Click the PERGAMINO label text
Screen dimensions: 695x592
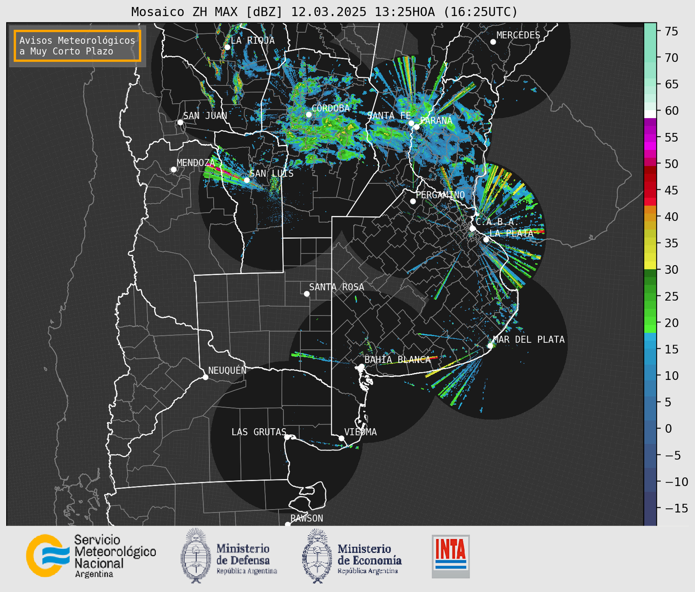tap(440, 195)
